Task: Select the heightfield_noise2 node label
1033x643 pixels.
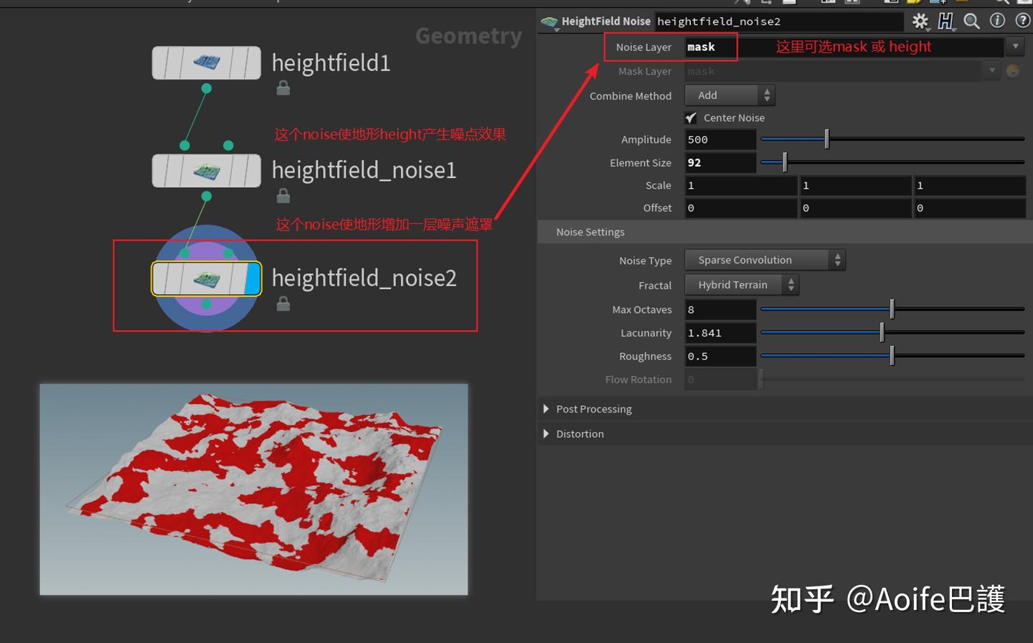Action: pos(364,278)
